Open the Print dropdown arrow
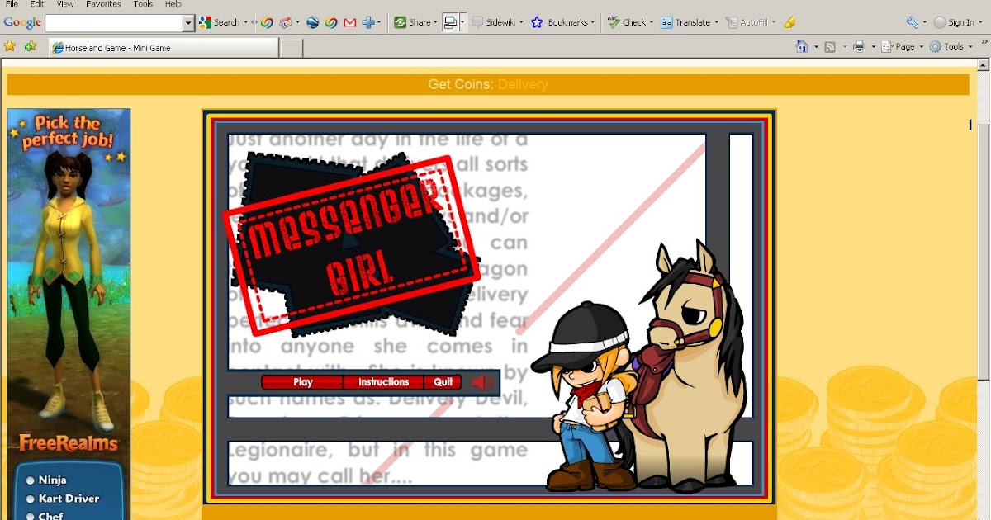The height and width of the screenshot is (520, 991). click(x=873, y=46)
